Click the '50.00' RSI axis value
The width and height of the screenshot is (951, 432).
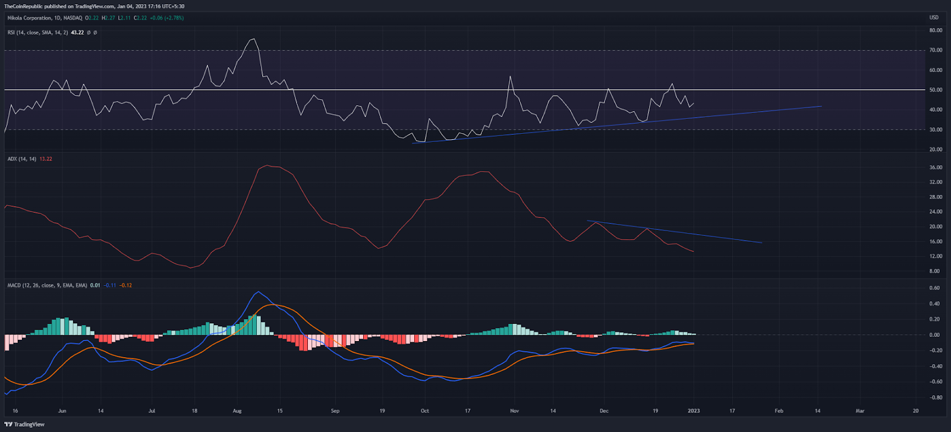coord(936,90)
